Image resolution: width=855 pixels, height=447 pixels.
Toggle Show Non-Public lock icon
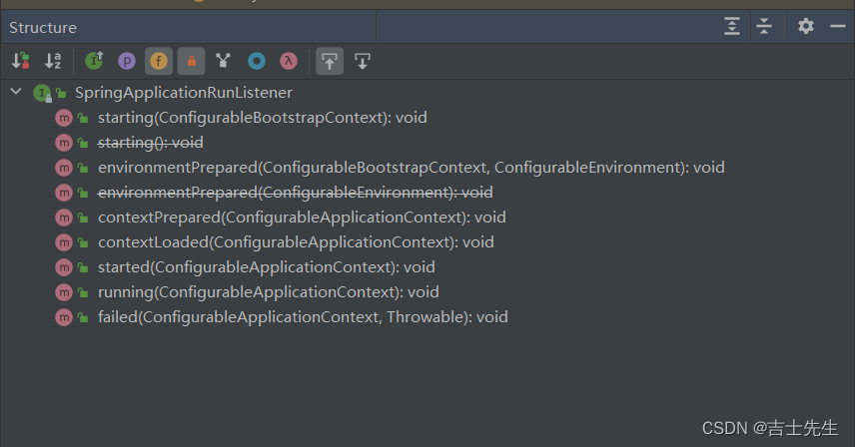pos(192,61)
